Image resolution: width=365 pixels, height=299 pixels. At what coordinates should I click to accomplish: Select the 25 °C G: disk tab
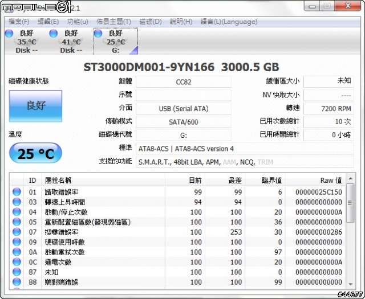point(116,42)
